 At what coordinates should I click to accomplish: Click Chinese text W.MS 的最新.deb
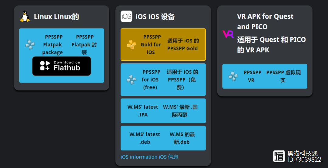[182, 138]
